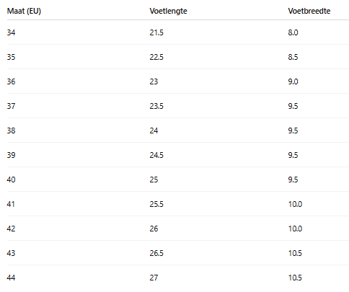Image resolution: width=349 pixels, height=292 pixels.
Task: Click size 38 cell
Action: pos(11,130)
